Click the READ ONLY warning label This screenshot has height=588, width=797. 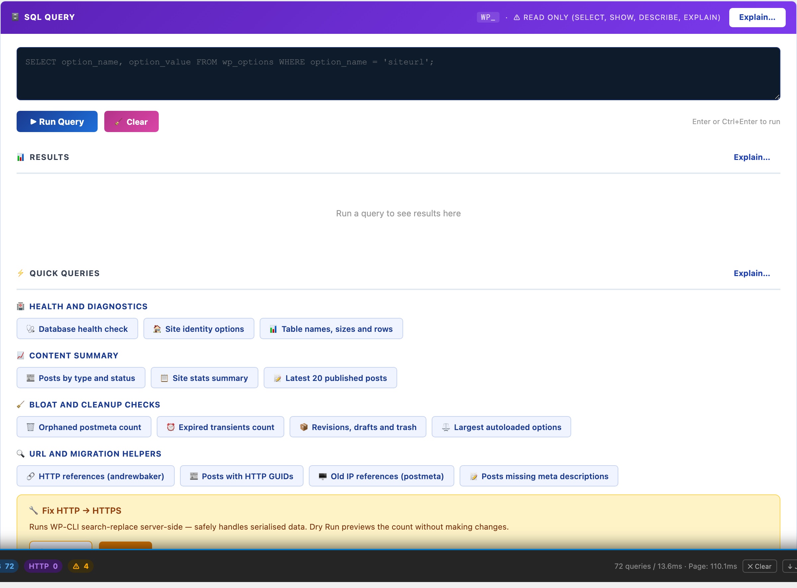pyautogui.click(x=617, y=17)
